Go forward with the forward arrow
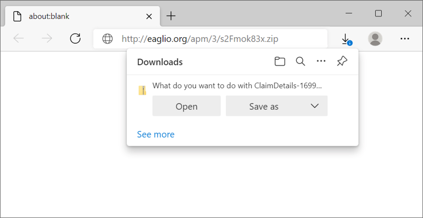423x218 pixels. click(x=47, y=39)
